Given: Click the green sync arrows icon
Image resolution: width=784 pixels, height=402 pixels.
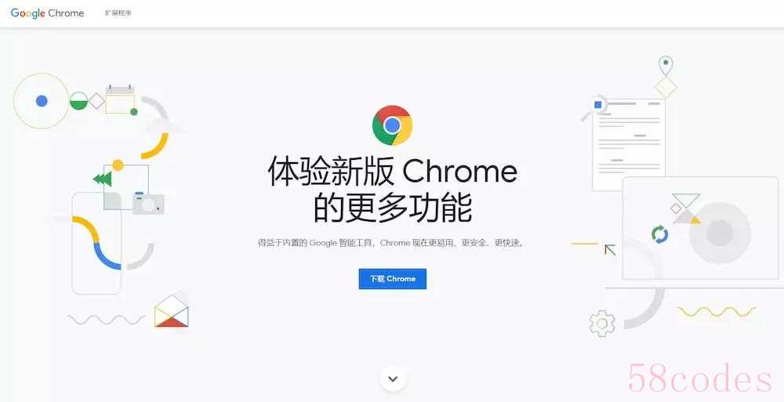Looking at the screenshot, I should 659,234.
